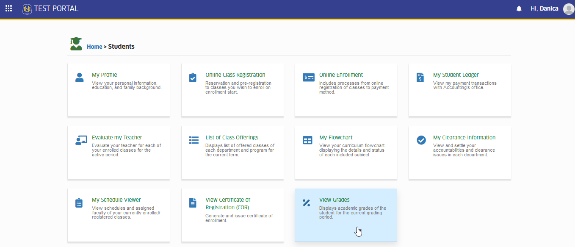Open the apps grid menu icon

point(8,8)
